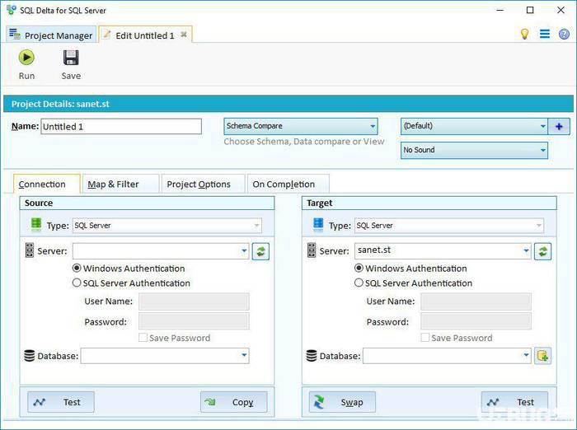
Task: Select the Connection tab
Action: click(46, 184)
